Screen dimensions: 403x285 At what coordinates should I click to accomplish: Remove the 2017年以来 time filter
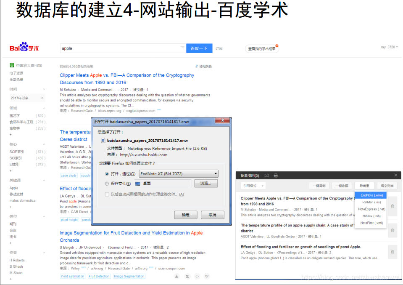[42, 98]
